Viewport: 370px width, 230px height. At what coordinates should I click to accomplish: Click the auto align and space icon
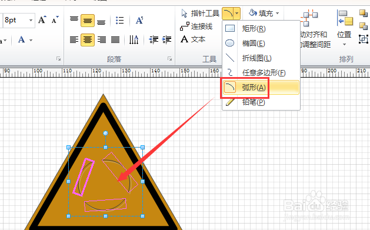pos(309,18)
